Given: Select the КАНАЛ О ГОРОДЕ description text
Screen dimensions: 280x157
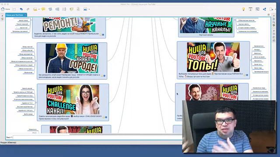Looking at the screenshot, I should [x=70, y=76].
